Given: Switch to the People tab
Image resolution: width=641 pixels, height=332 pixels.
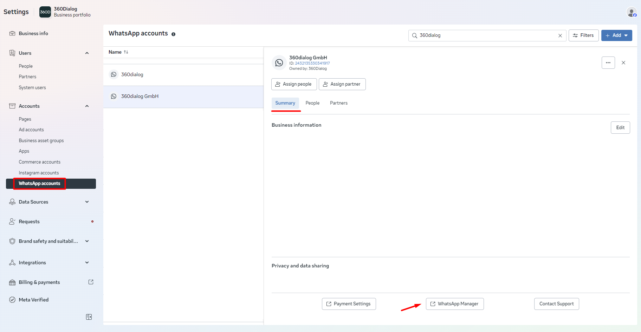Looking at the screenshot, I should [x=312, y=103].
